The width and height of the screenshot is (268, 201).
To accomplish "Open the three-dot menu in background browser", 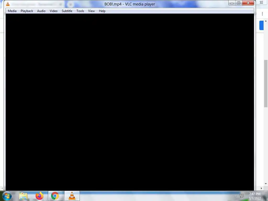I will click(x=262, y=14).
